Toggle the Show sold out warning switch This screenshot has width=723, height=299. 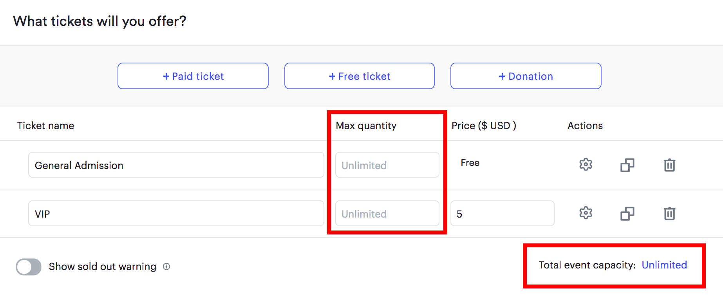click(x=29, y=267)
